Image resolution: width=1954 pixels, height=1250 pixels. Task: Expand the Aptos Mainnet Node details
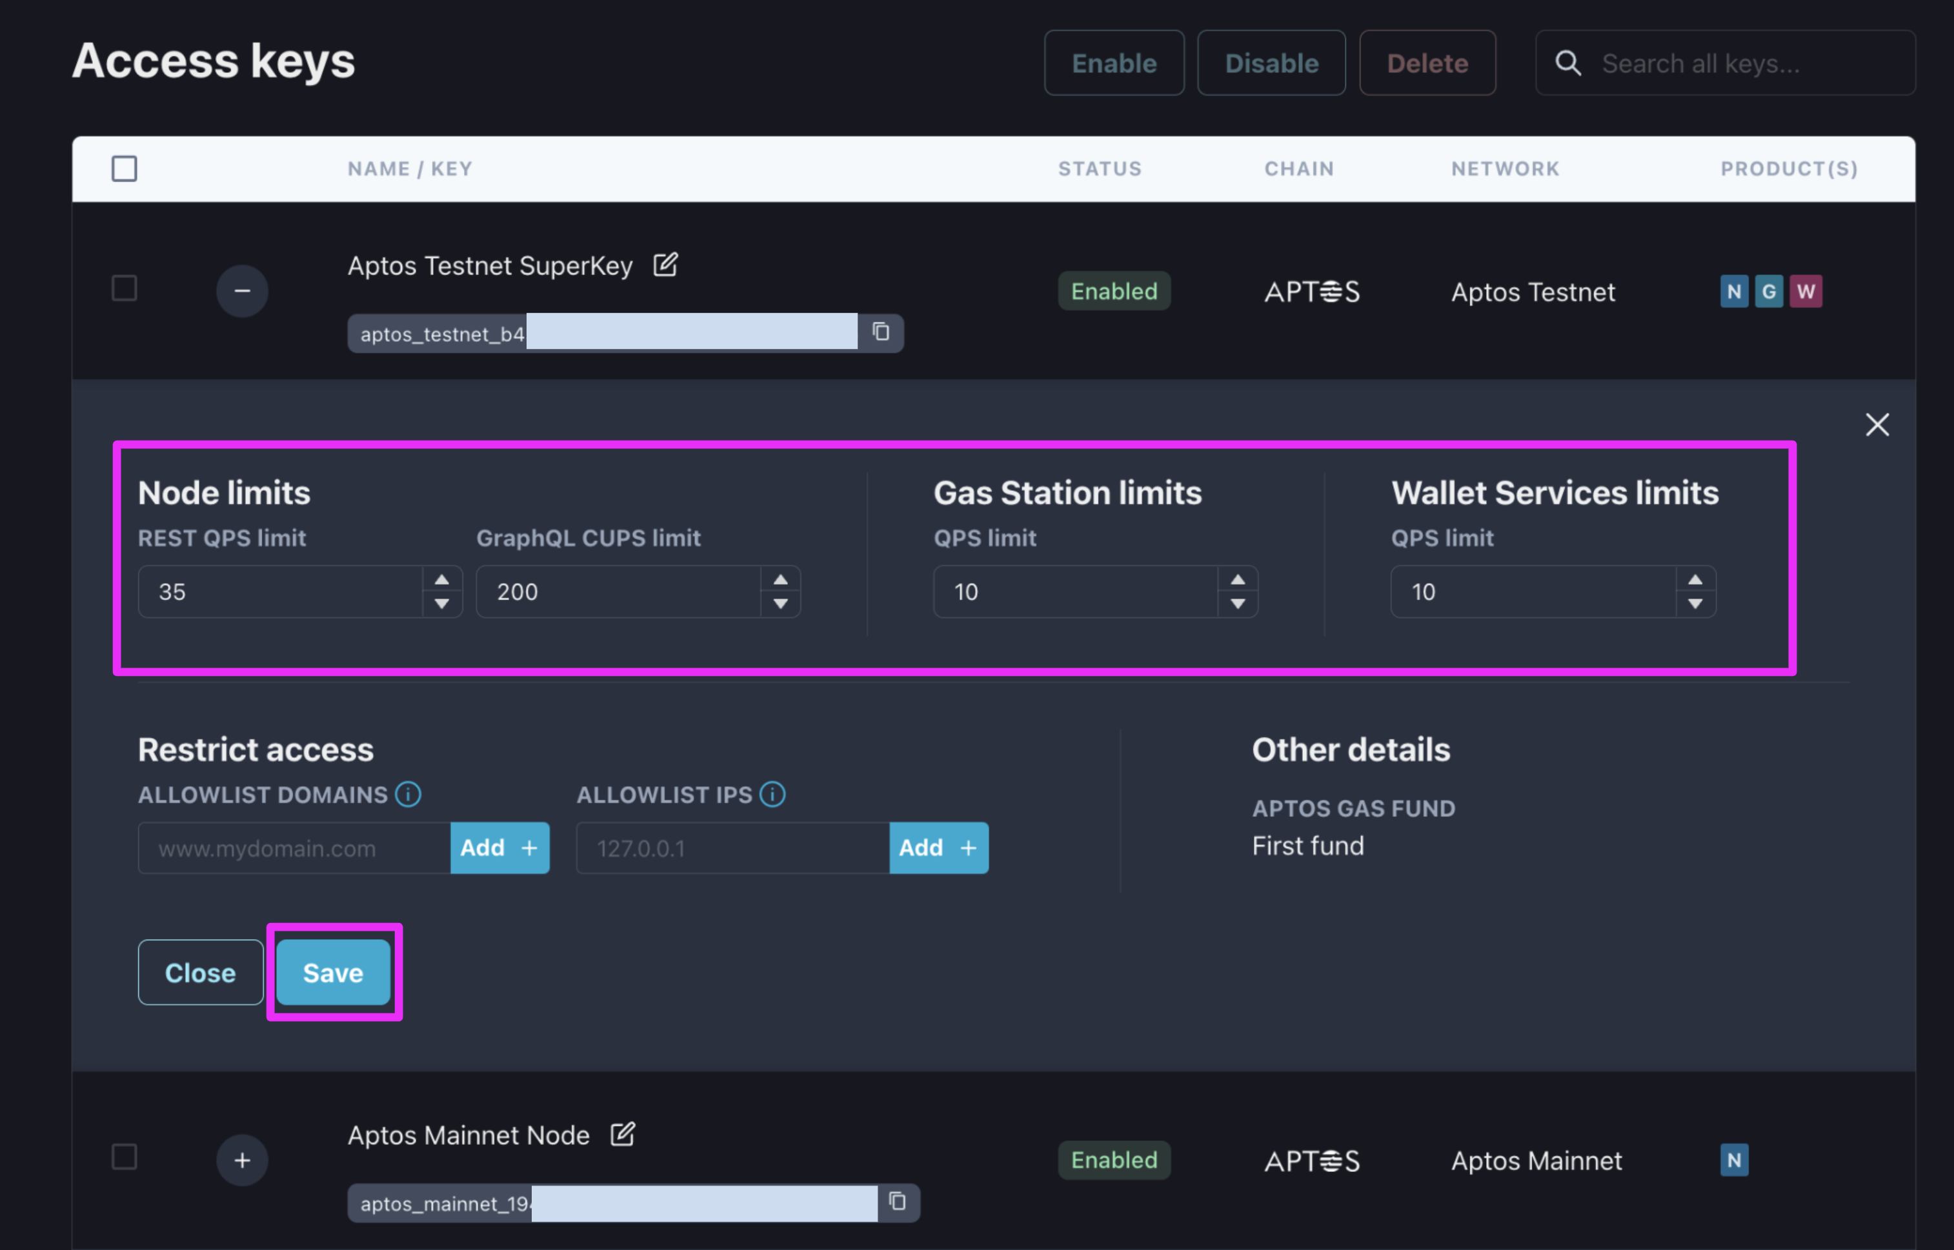(242, 1160)
